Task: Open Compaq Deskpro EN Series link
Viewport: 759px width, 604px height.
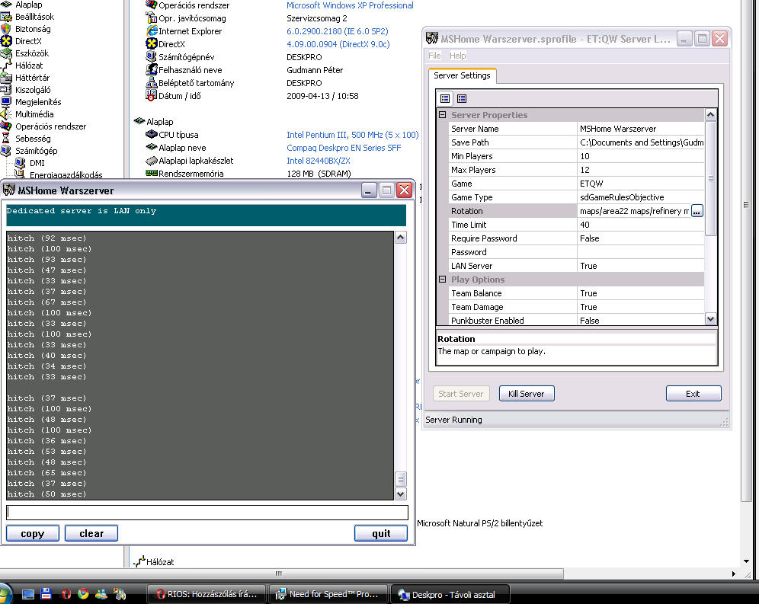Action: coord(344,148)
